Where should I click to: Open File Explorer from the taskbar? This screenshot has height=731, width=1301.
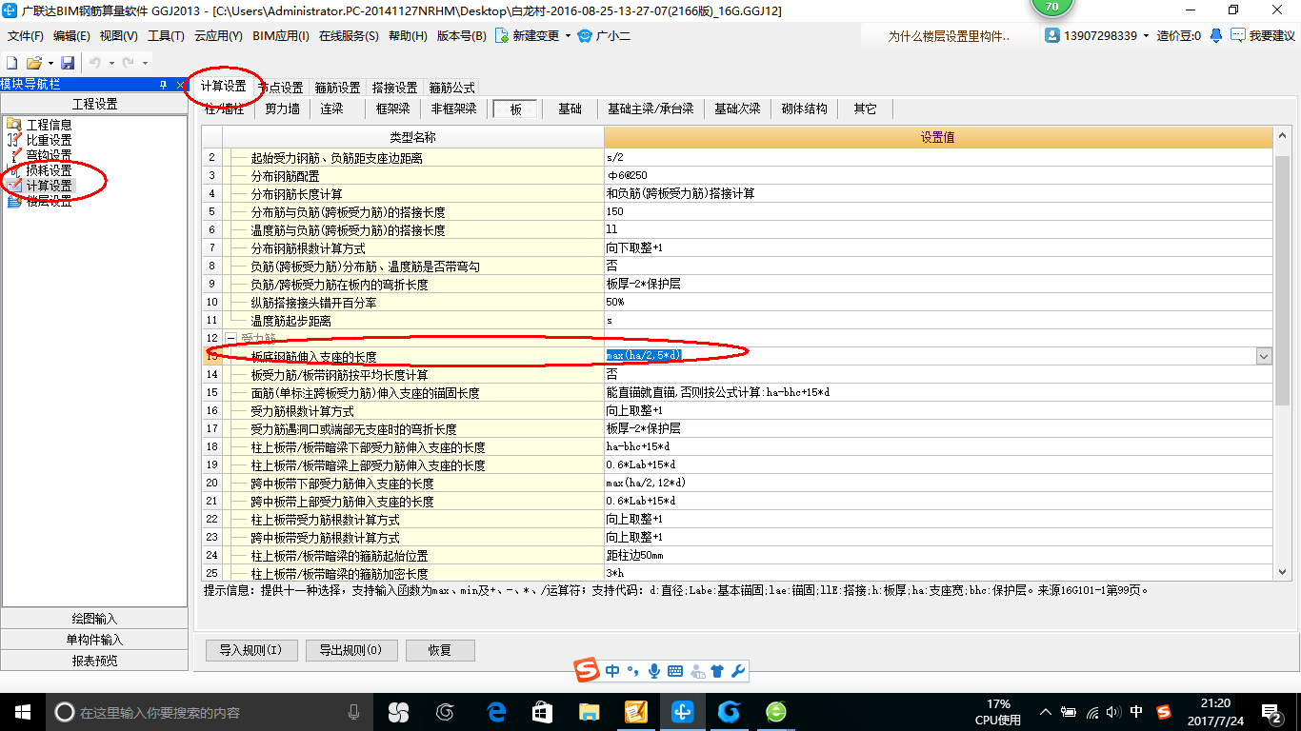point(590,712)
